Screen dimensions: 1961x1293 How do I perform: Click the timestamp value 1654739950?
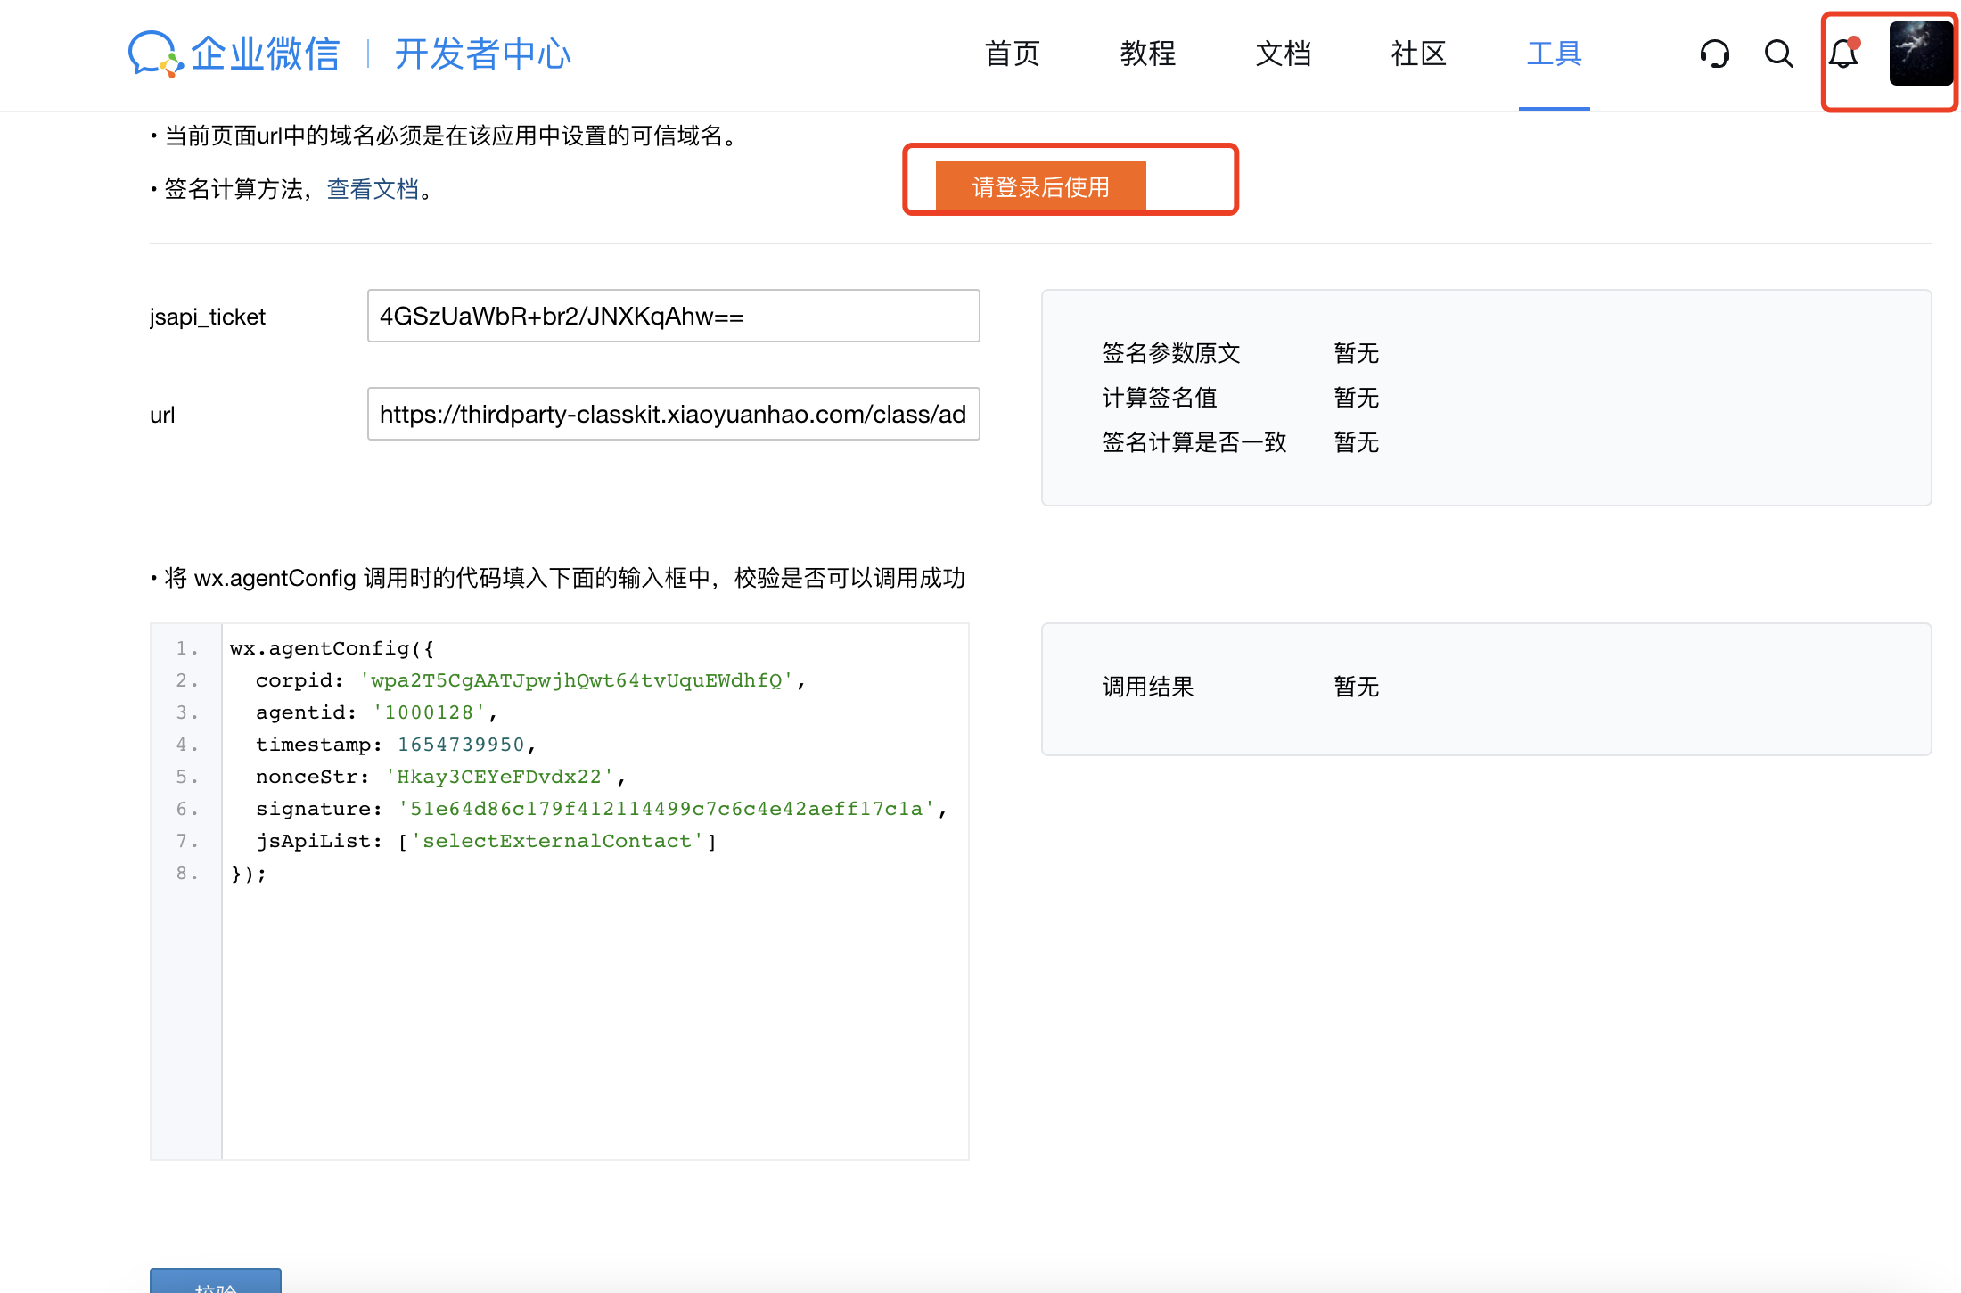[x=461, y=745]
